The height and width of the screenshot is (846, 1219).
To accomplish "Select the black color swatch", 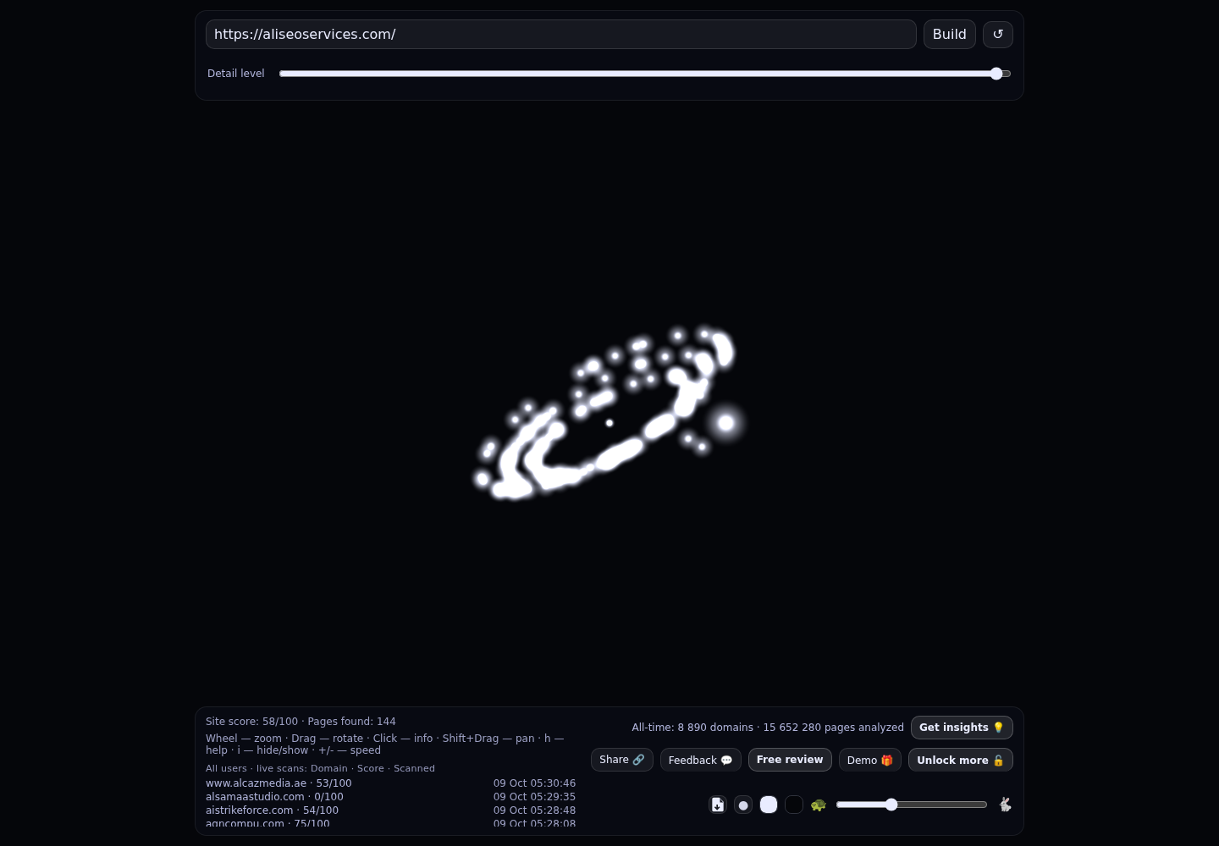I will [794, 805].
